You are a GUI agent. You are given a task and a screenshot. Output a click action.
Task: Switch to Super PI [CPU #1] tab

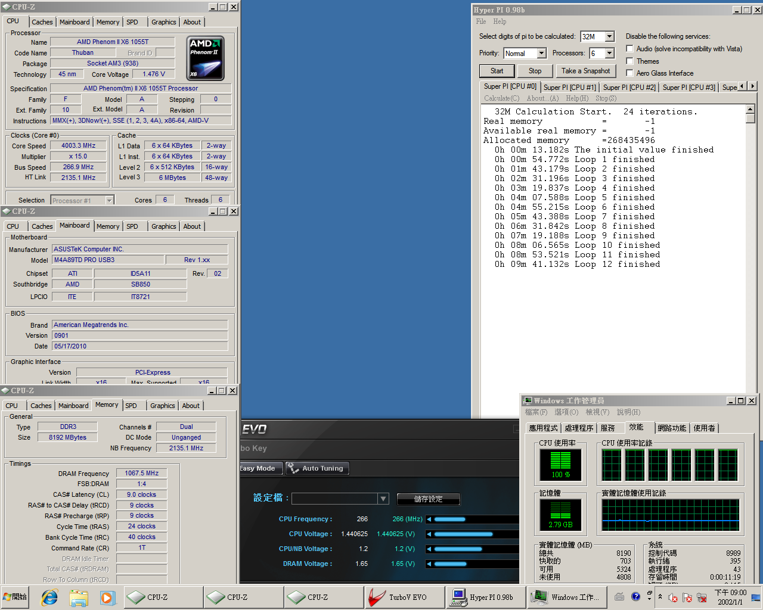(x=570, y=87)
